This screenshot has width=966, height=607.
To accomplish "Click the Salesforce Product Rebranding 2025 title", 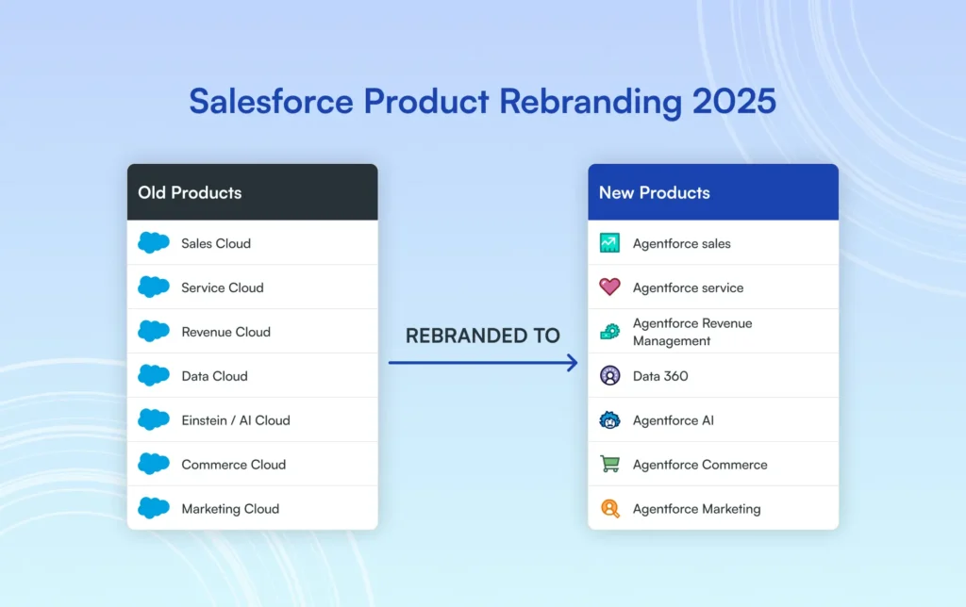I will (482, 101).
